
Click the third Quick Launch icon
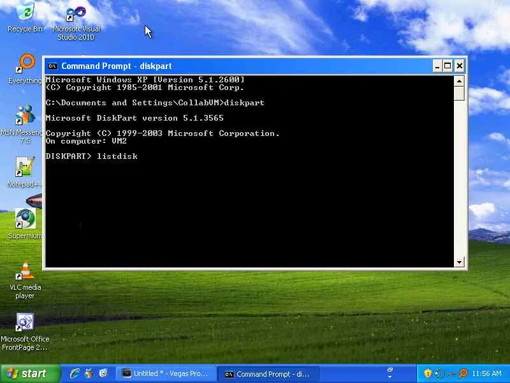pyautogui.click(x=103, y=373)
